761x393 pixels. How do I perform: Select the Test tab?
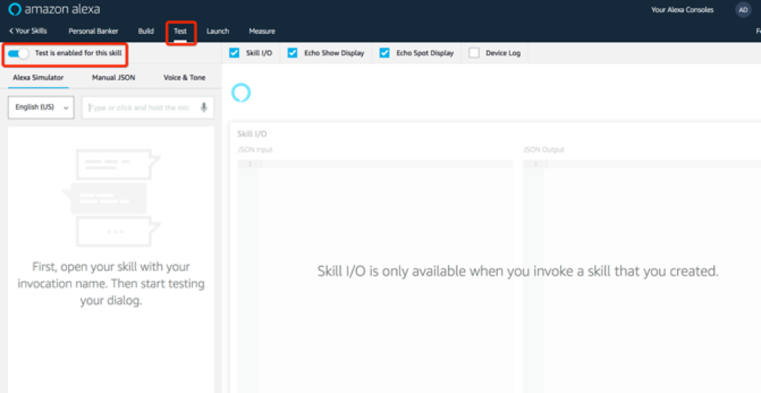pos(180,31)
